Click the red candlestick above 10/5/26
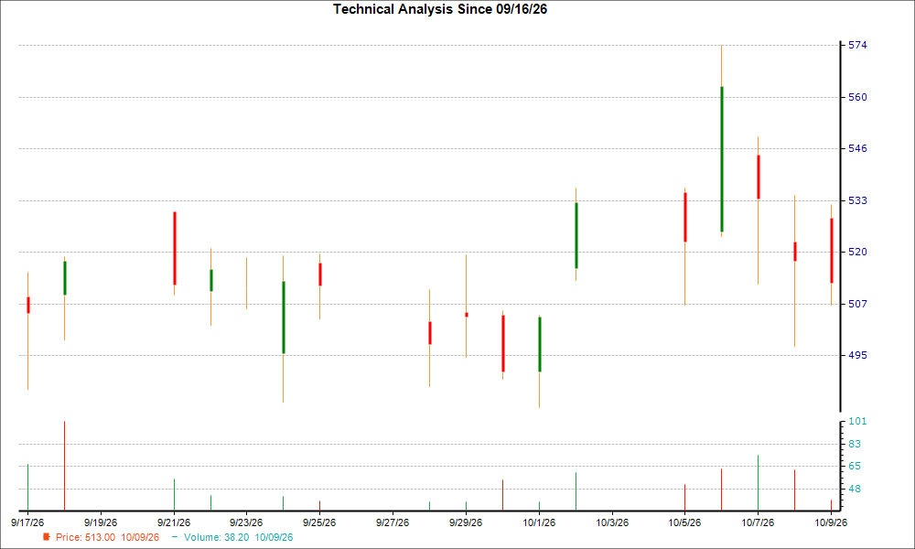 [x=685, y=217]
